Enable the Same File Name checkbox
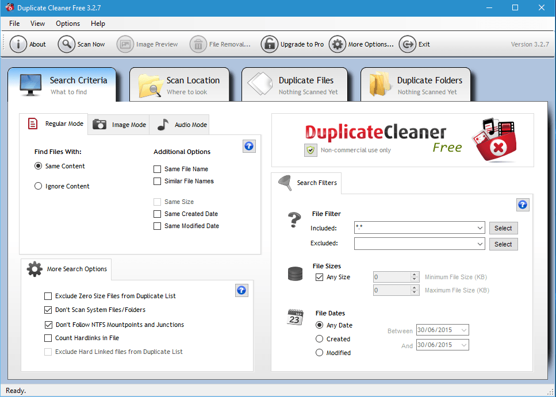556x397 pixels. [x=157, y=169]
